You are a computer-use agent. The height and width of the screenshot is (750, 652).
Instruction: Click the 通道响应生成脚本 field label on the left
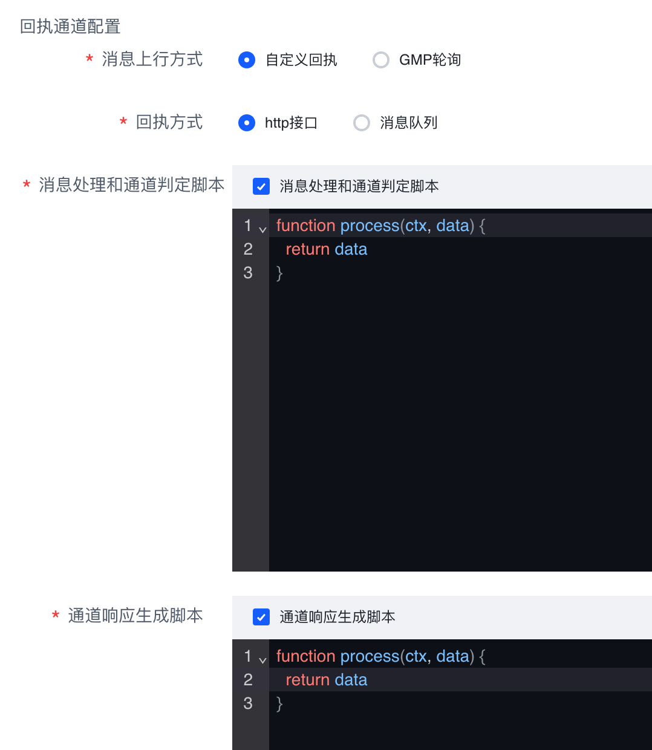(135, 616)
